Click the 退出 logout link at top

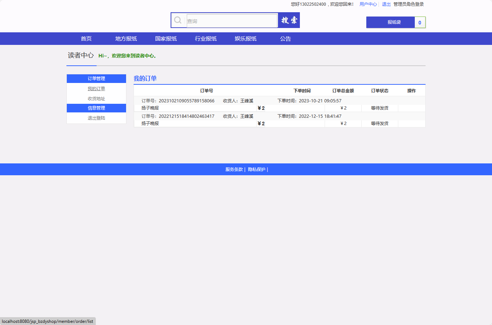click(386, 4)
